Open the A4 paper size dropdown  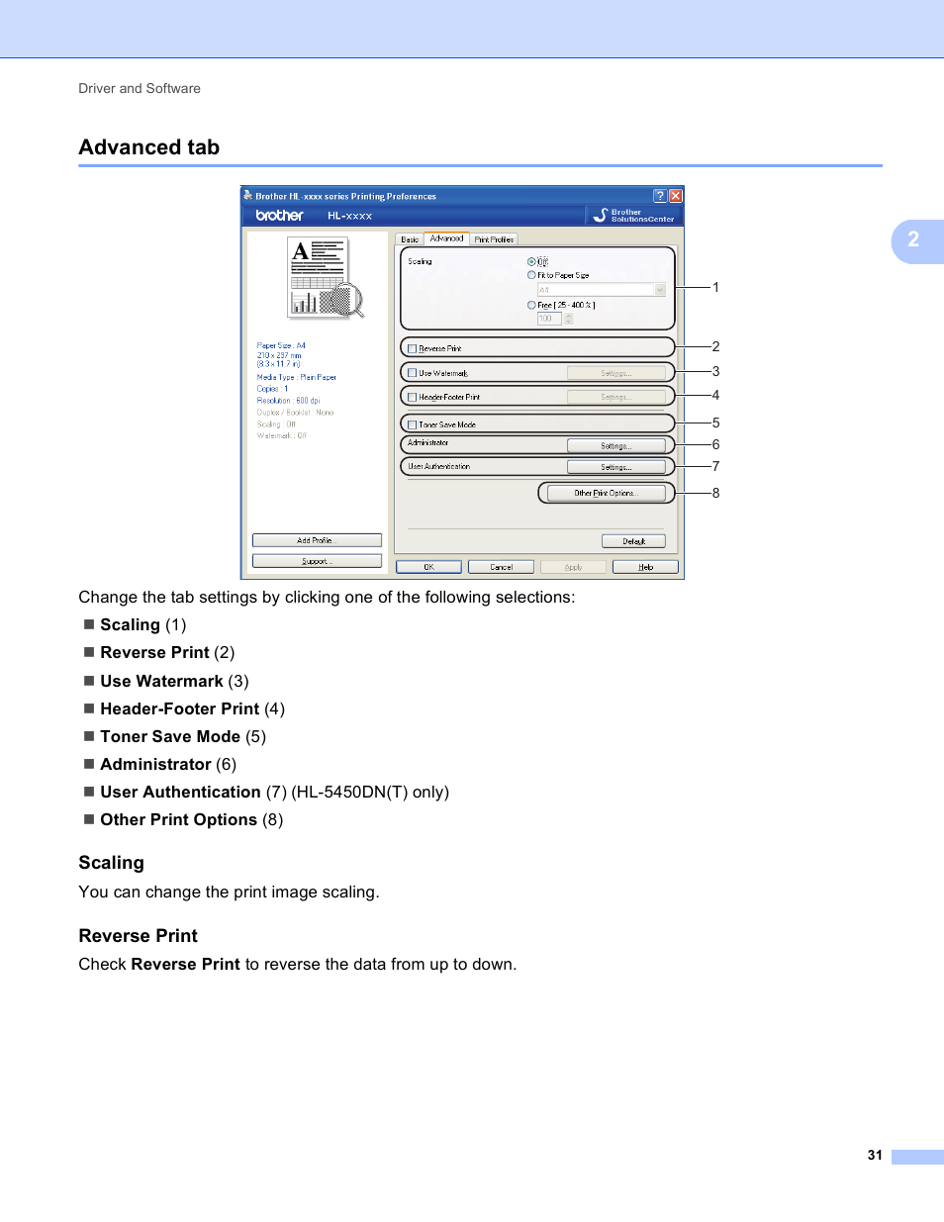click(x=602, y=290)
